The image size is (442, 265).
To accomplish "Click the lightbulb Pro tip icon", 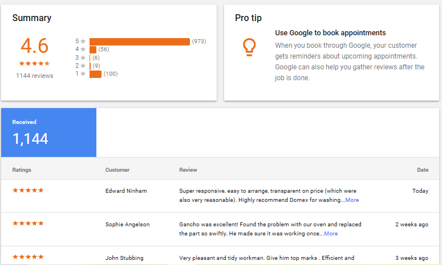I will coord(249,47).
